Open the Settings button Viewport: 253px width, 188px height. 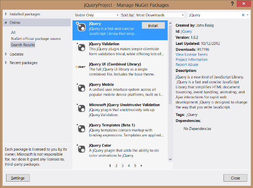click(18, 178)
